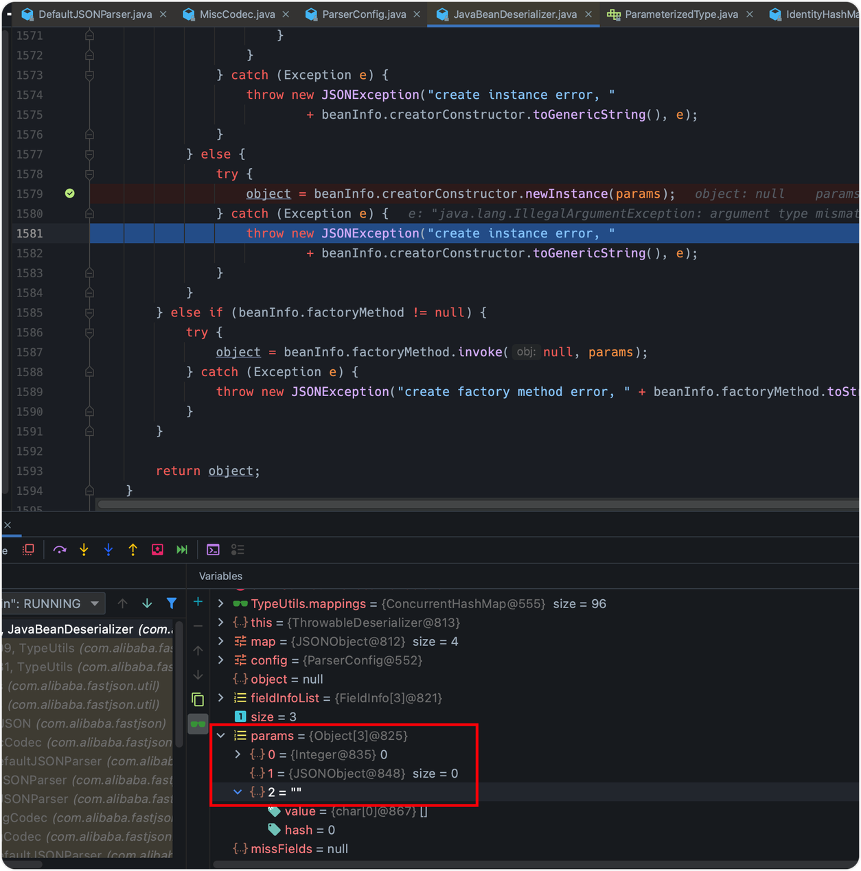Image resolution: width=861 pixels, height=871 pixels.
Task: Click the Remove Watch minus icon
Action: [198, 626]
